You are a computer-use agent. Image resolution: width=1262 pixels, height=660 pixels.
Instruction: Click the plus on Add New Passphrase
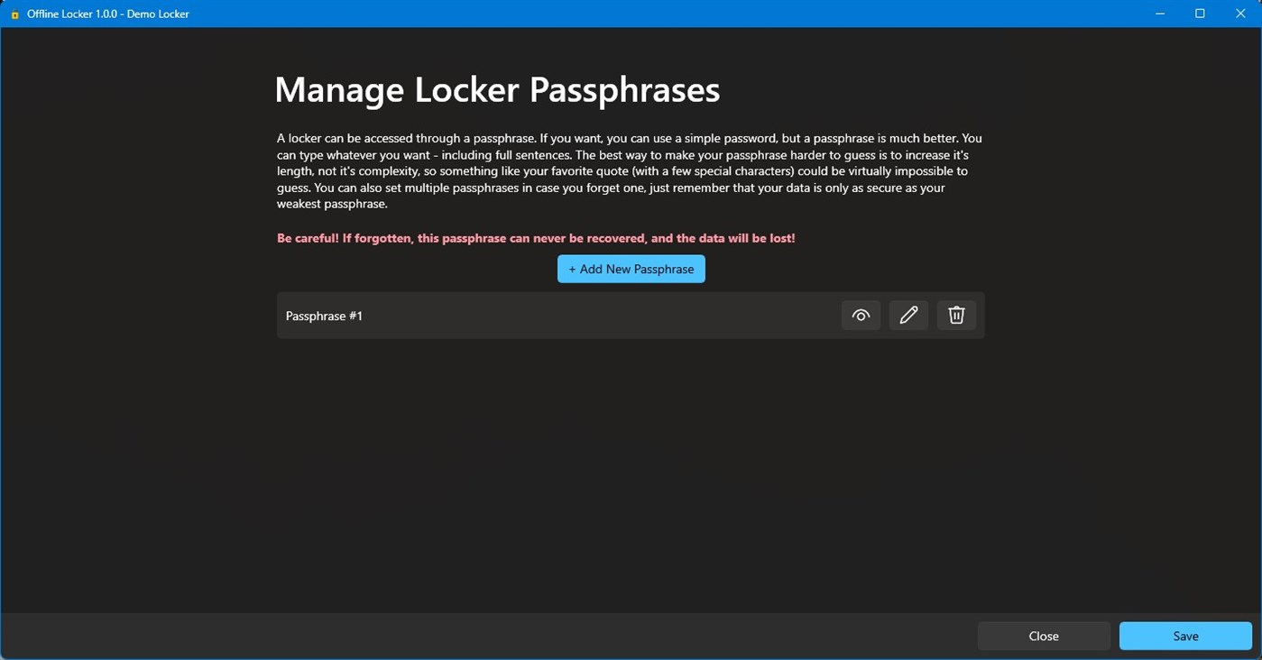(x=572, y=269)
